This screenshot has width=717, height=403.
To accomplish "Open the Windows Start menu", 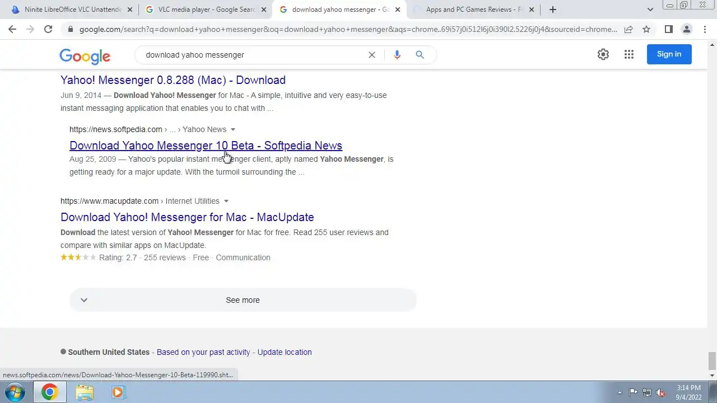I will 16,392.
